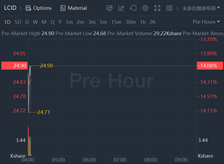Open the chart indicator icon
Viewport: 224px width, 164px height.
pos(109,8)
